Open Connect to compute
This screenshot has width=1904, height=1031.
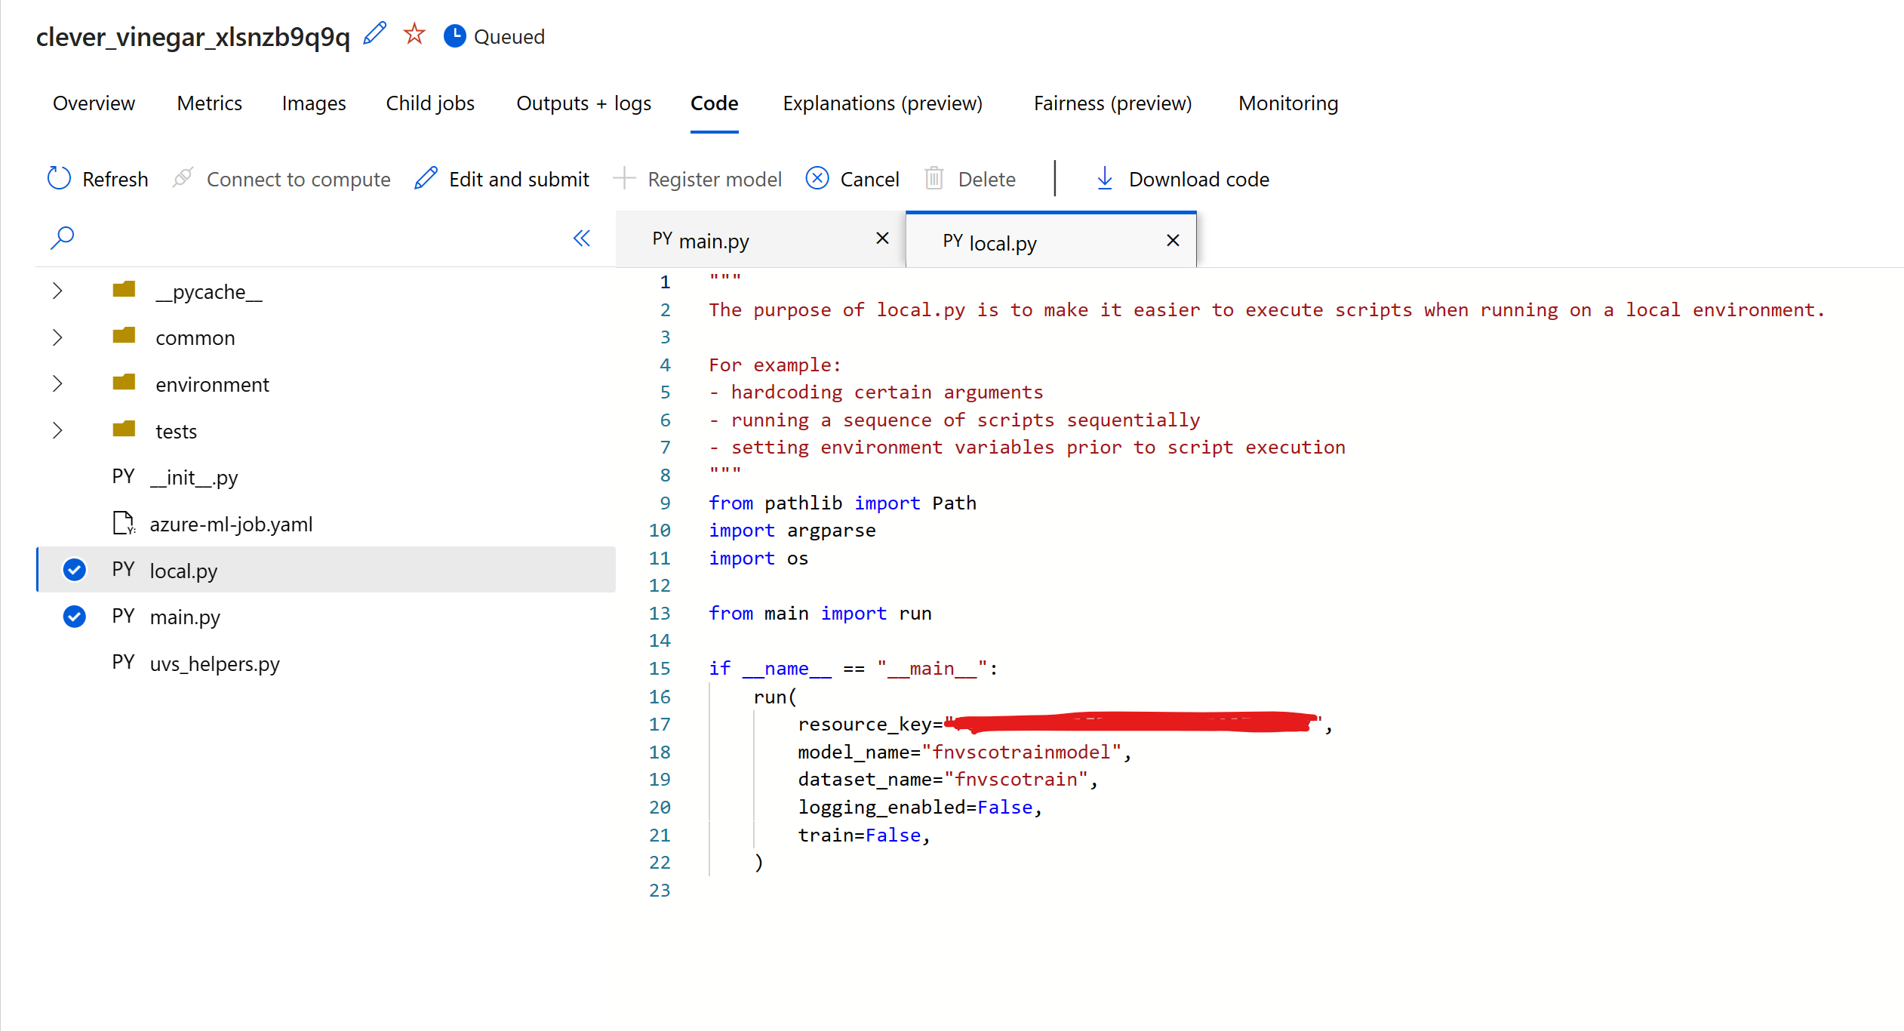coord(281,179)
